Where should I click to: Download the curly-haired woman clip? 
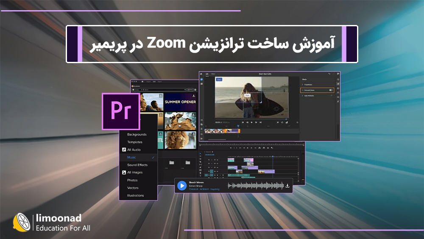click(194, 134)
